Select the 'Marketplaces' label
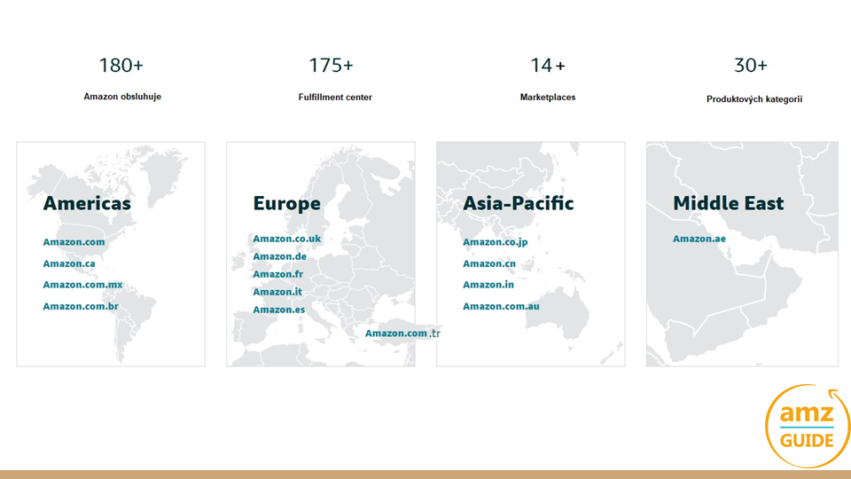 point(548,98)
